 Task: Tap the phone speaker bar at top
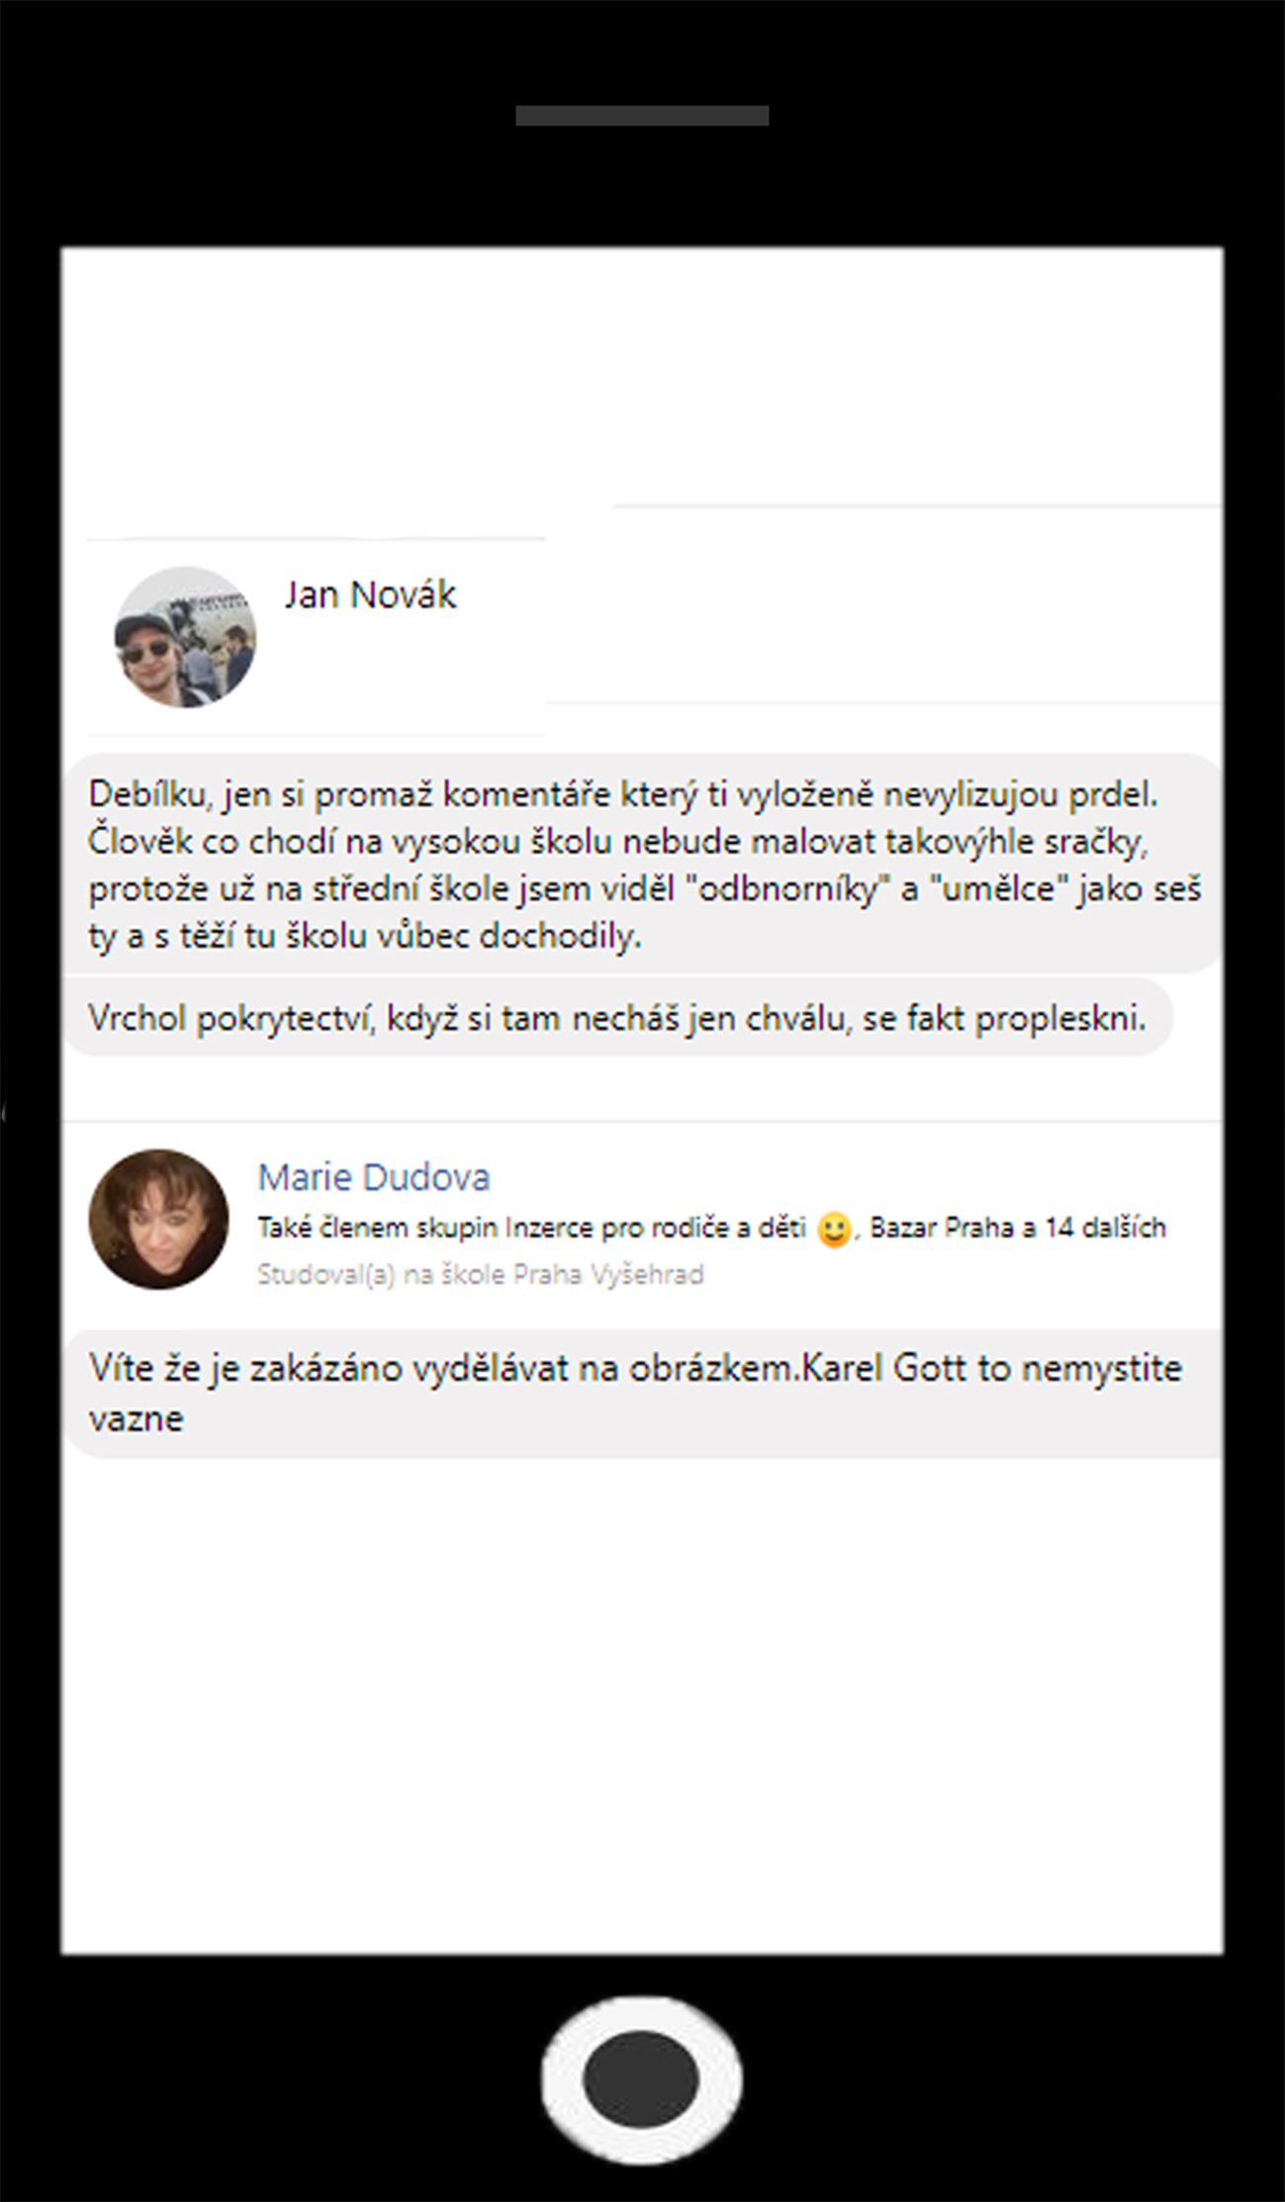click(642, 116)
